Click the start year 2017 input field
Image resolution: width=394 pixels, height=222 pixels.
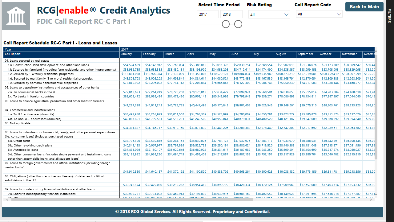208,14
